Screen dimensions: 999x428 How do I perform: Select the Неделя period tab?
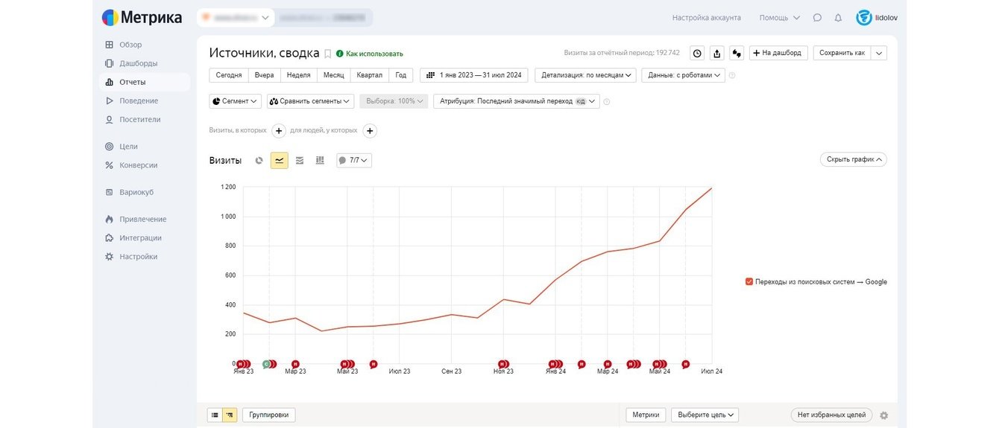click(298, 75)
